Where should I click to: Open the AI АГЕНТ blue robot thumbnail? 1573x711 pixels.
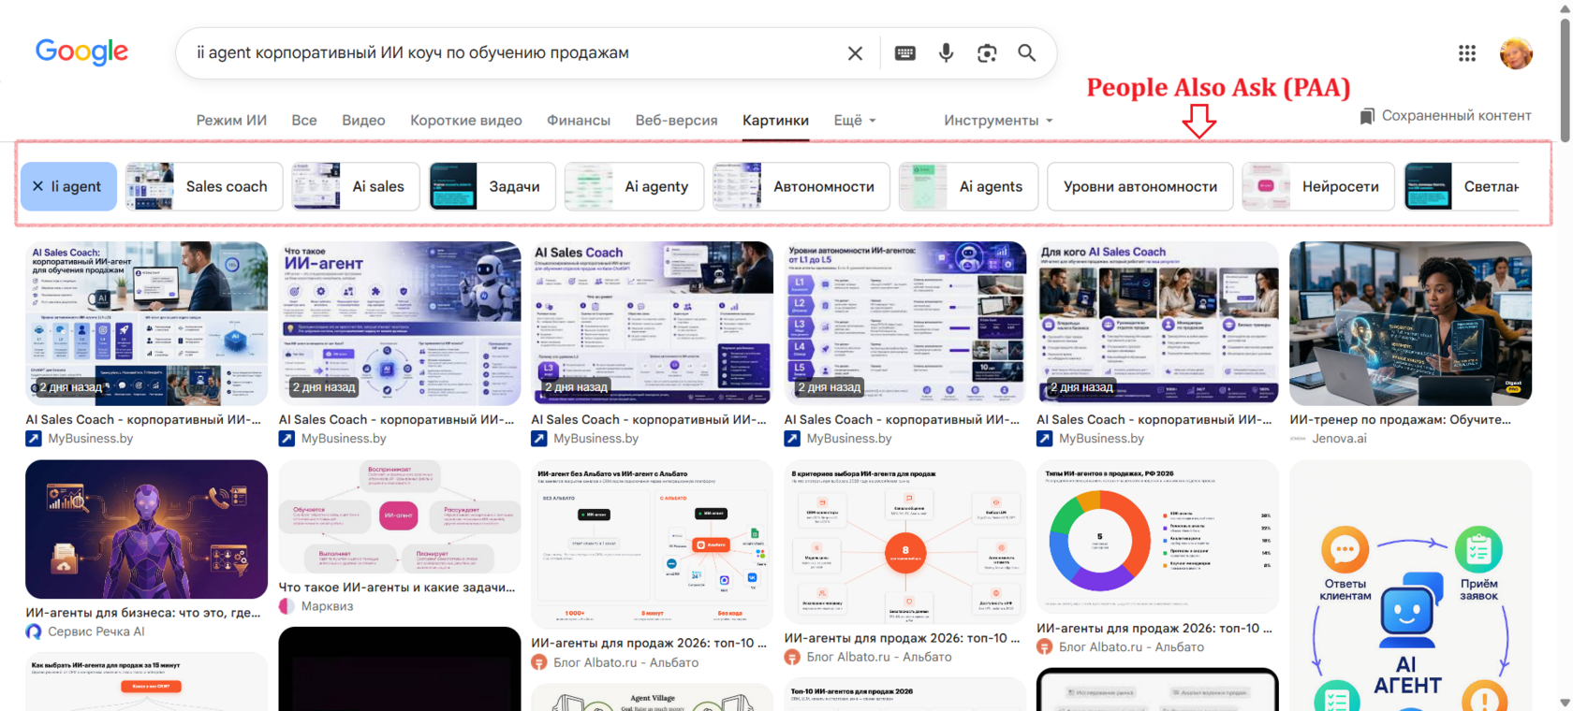point(1410,586)
